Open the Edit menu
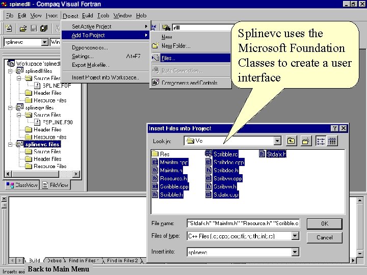 22,15
